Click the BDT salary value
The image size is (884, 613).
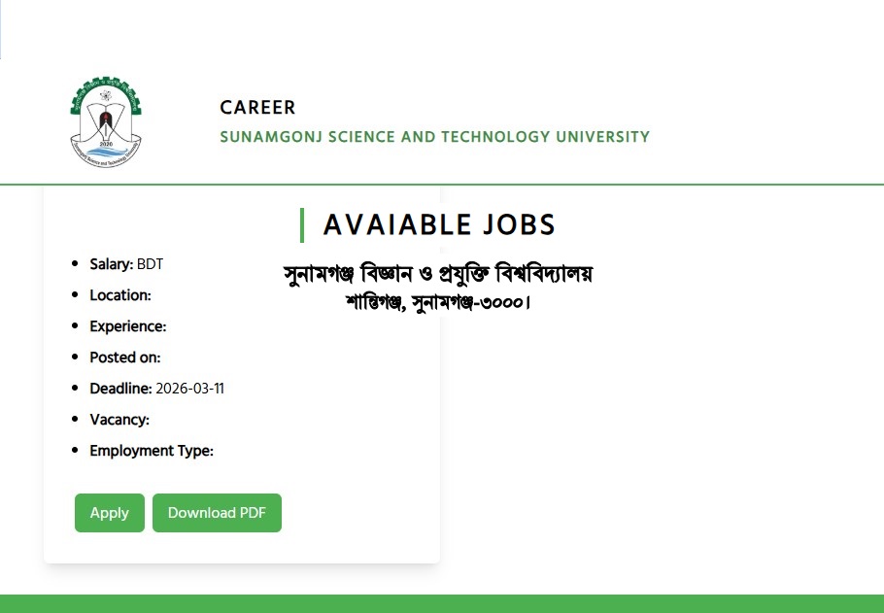tap(151, 264)
